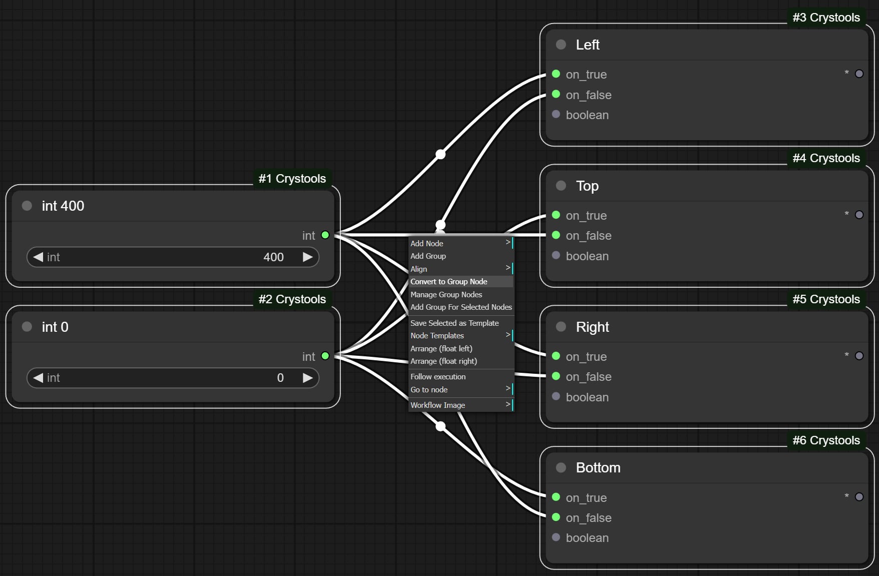The height and width of the screenshot is (576, 879).
Task: Click link midpoint dot on wire to Left on_true
Action: click(x=441, y=154)
